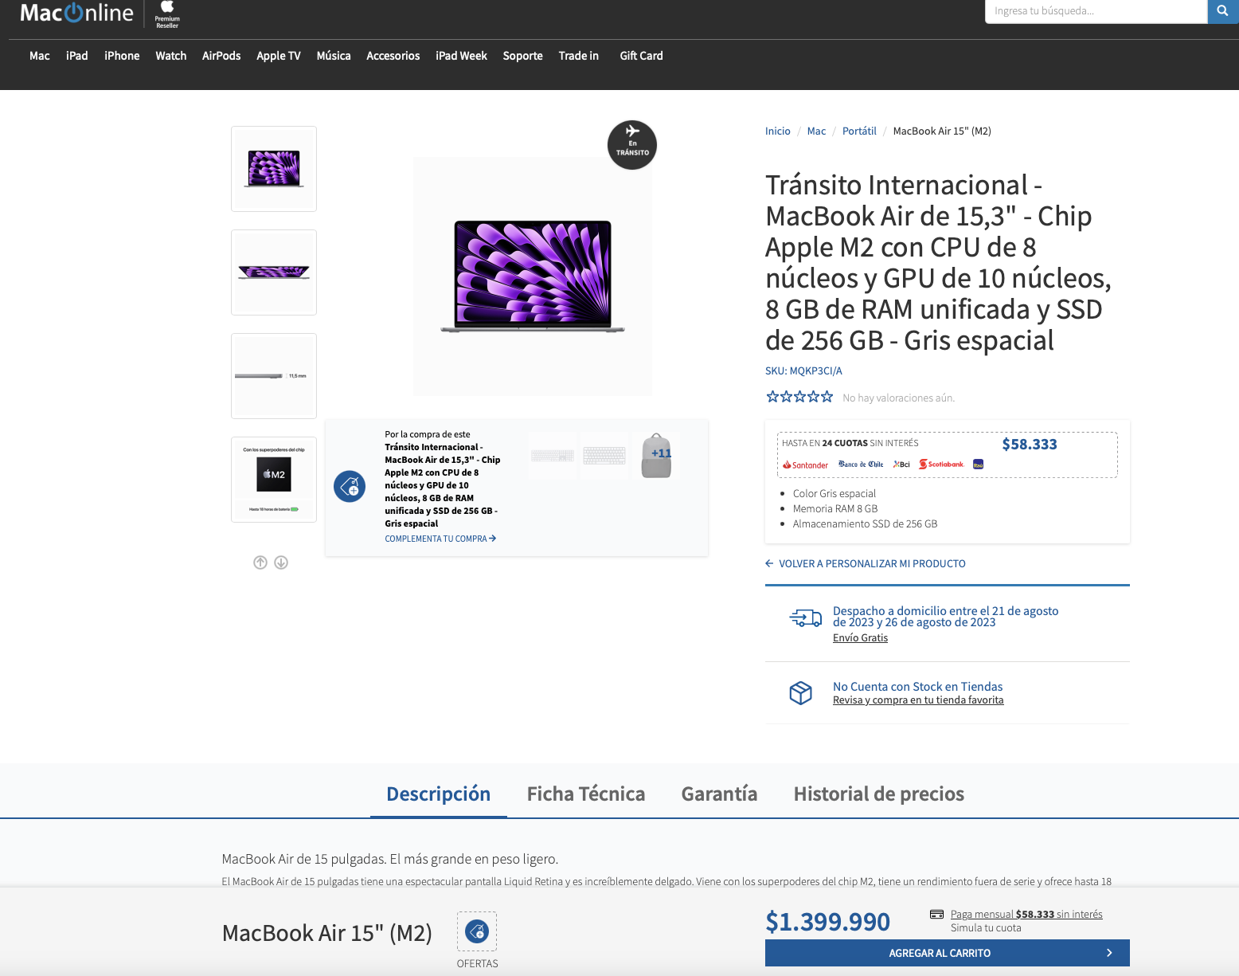Click the +11 backpack accessory thumbnail

(x=656, y=456)
